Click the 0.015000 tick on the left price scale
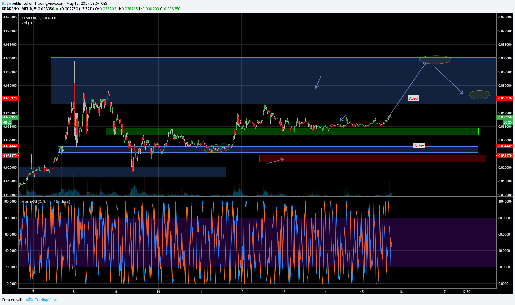This screenshot has width=515, height=305. click(x=10, y=181)
